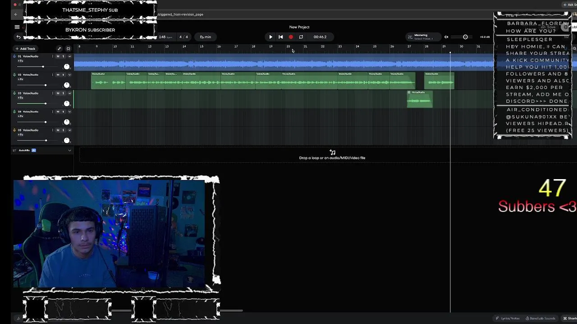Adjust the master volume slider
This screenshot has height=324, width=577.
point(465,37)
